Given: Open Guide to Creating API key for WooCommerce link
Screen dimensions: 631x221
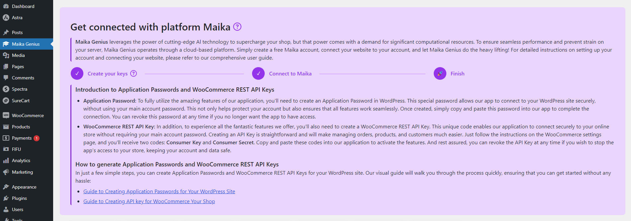Looking at the screenshot, I should click(149, 201).
